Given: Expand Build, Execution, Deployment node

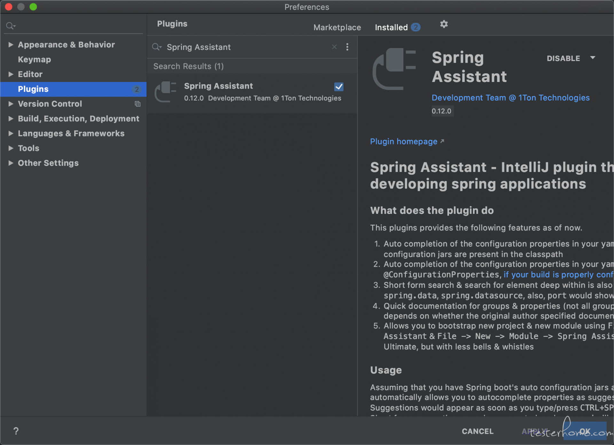Looking at the screenshot, I should tap(11, 118).
